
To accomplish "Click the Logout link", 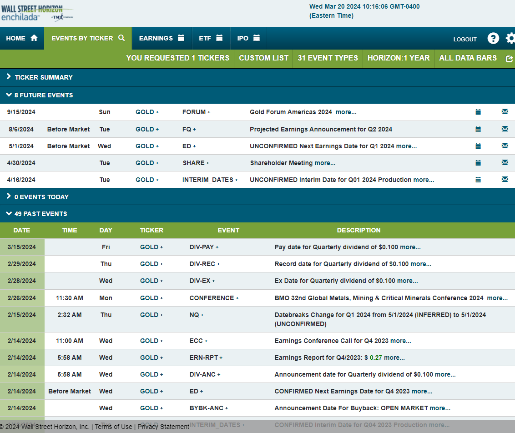I will [x=465, y=40].
